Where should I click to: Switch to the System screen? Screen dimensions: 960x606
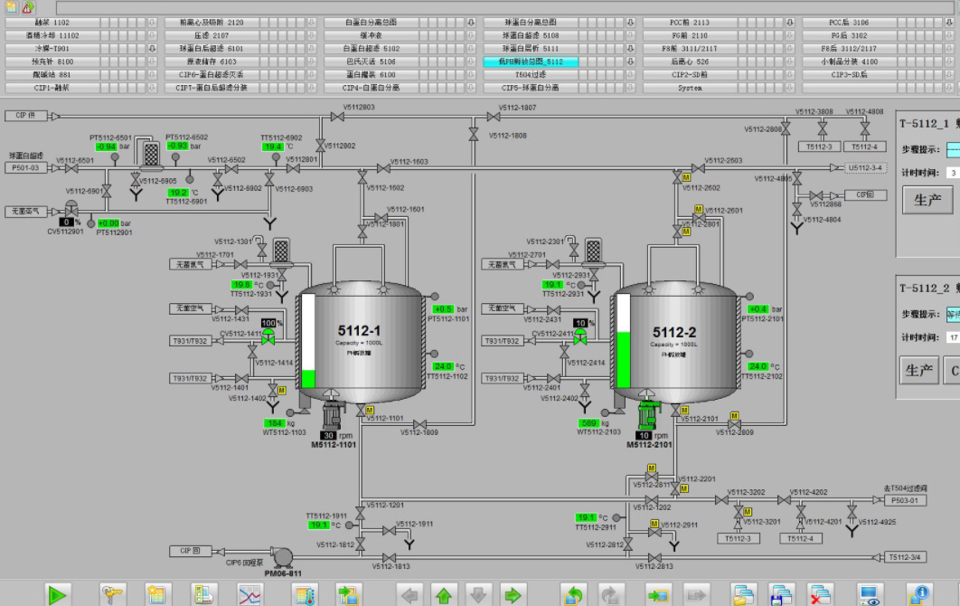coord(690,88)
